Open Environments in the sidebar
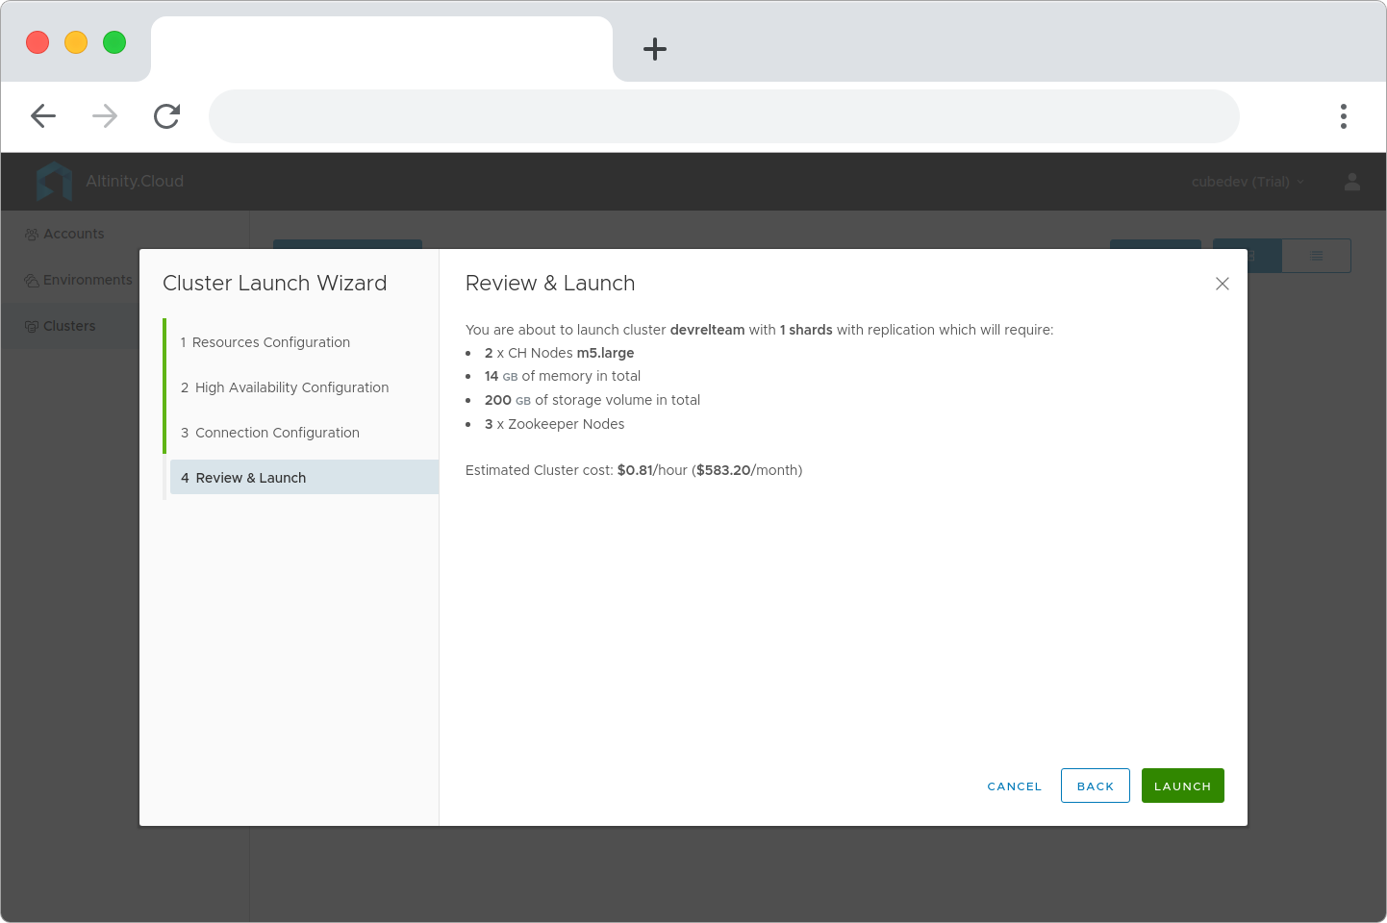The height and width of the screenshot is (923, 1387). click(78, 280)
